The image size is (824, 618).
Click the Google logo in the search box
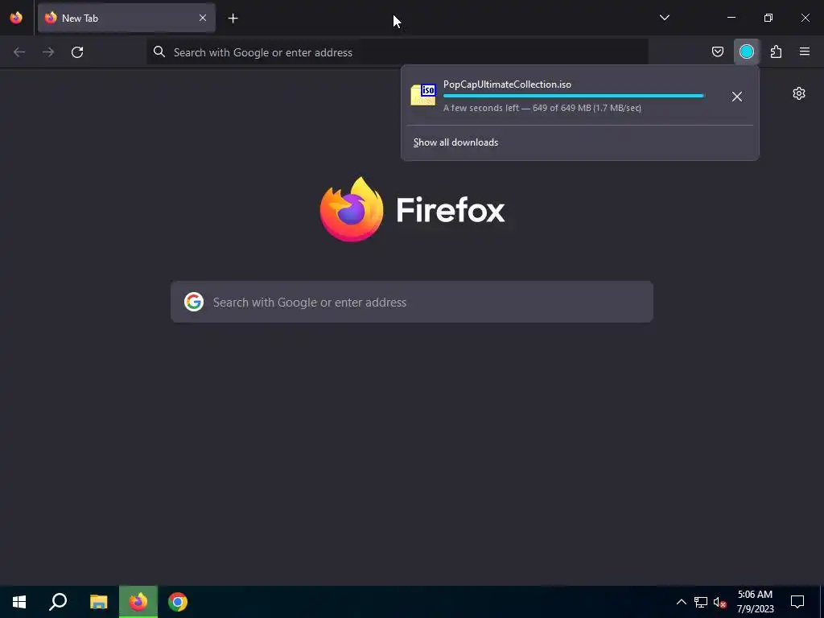(x=194, y=302)
